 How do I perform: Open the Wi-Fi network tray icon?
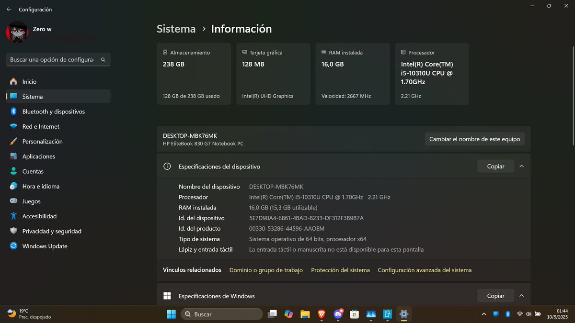(520, 314)
